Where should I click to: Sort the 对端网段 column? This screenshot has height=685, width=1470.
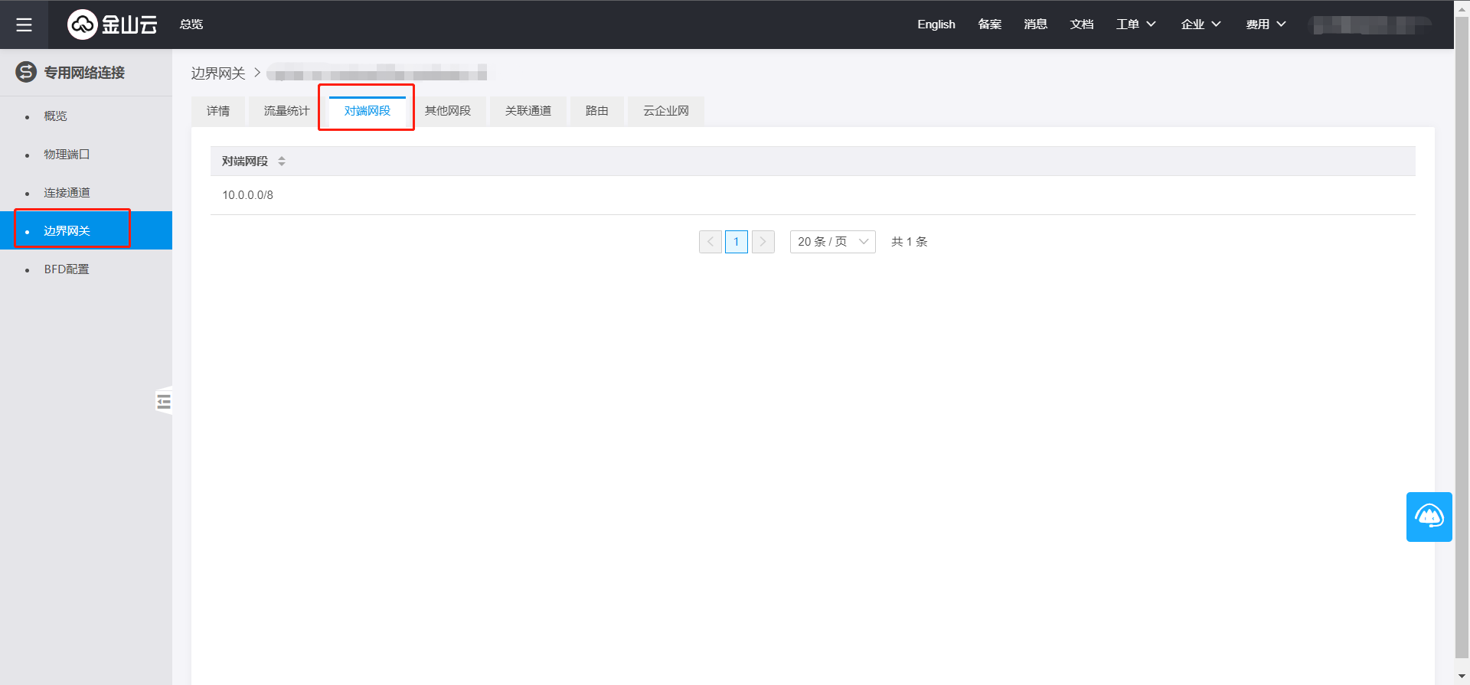click(282, 161)
